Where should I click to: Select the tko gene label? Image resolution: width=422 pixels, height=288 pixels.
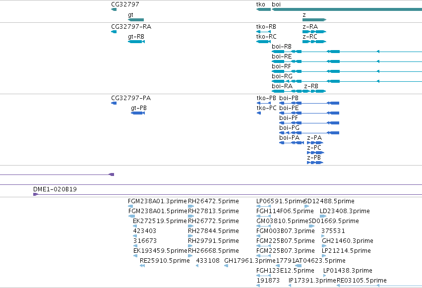coord(260,4)
